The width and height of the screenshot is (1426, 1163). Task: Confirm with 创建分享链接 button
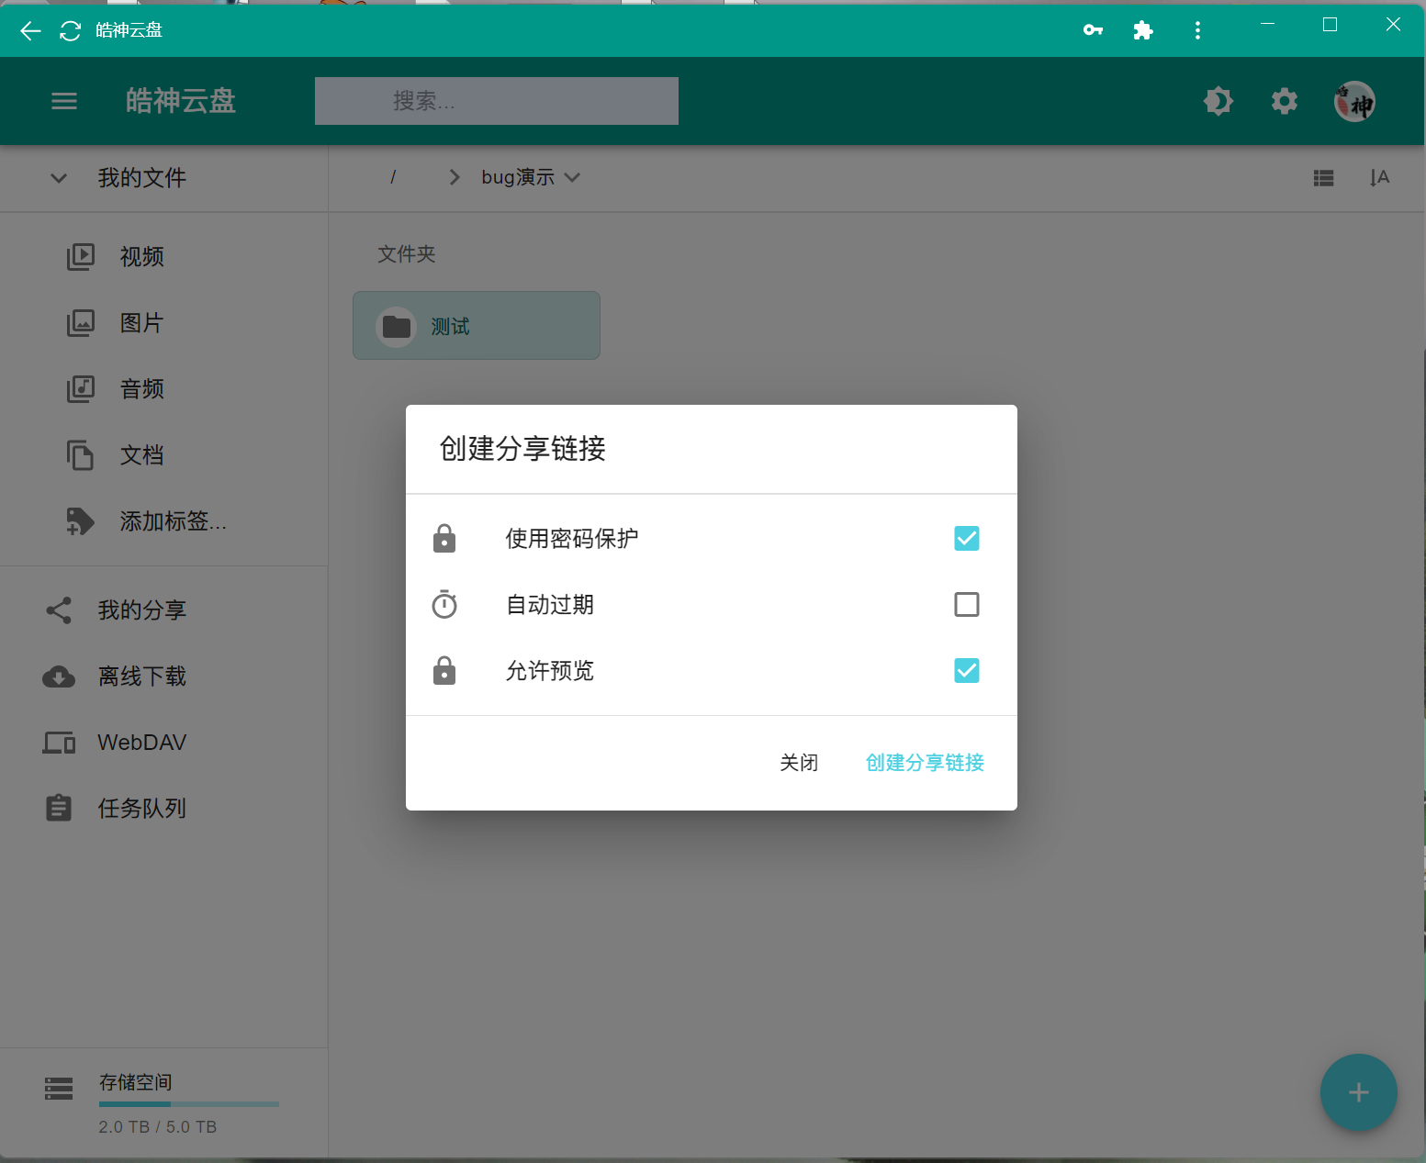(x=925, y=763)
